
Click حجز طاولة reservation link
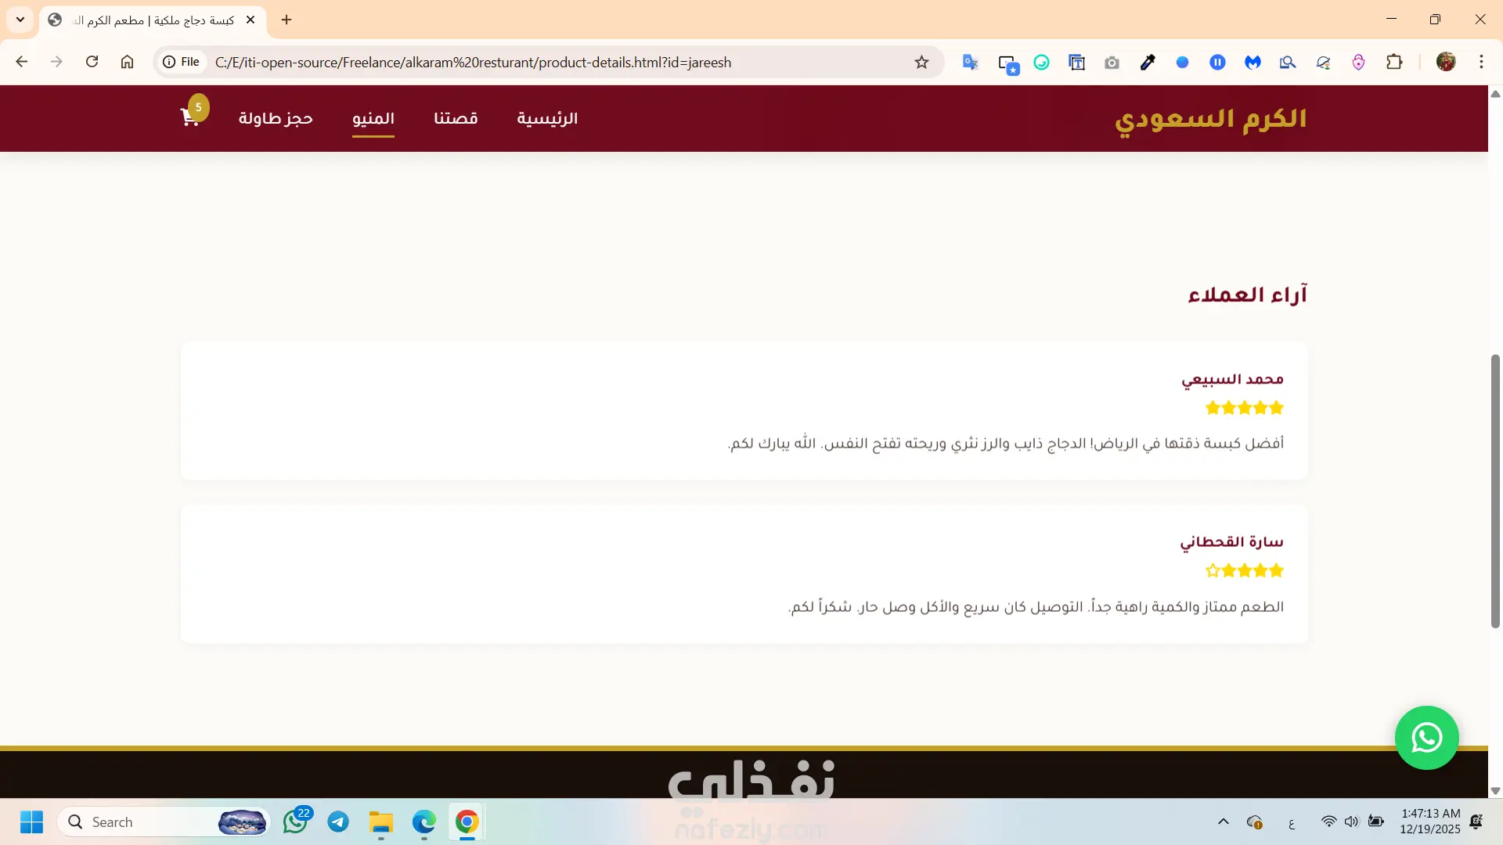point(276,118)
